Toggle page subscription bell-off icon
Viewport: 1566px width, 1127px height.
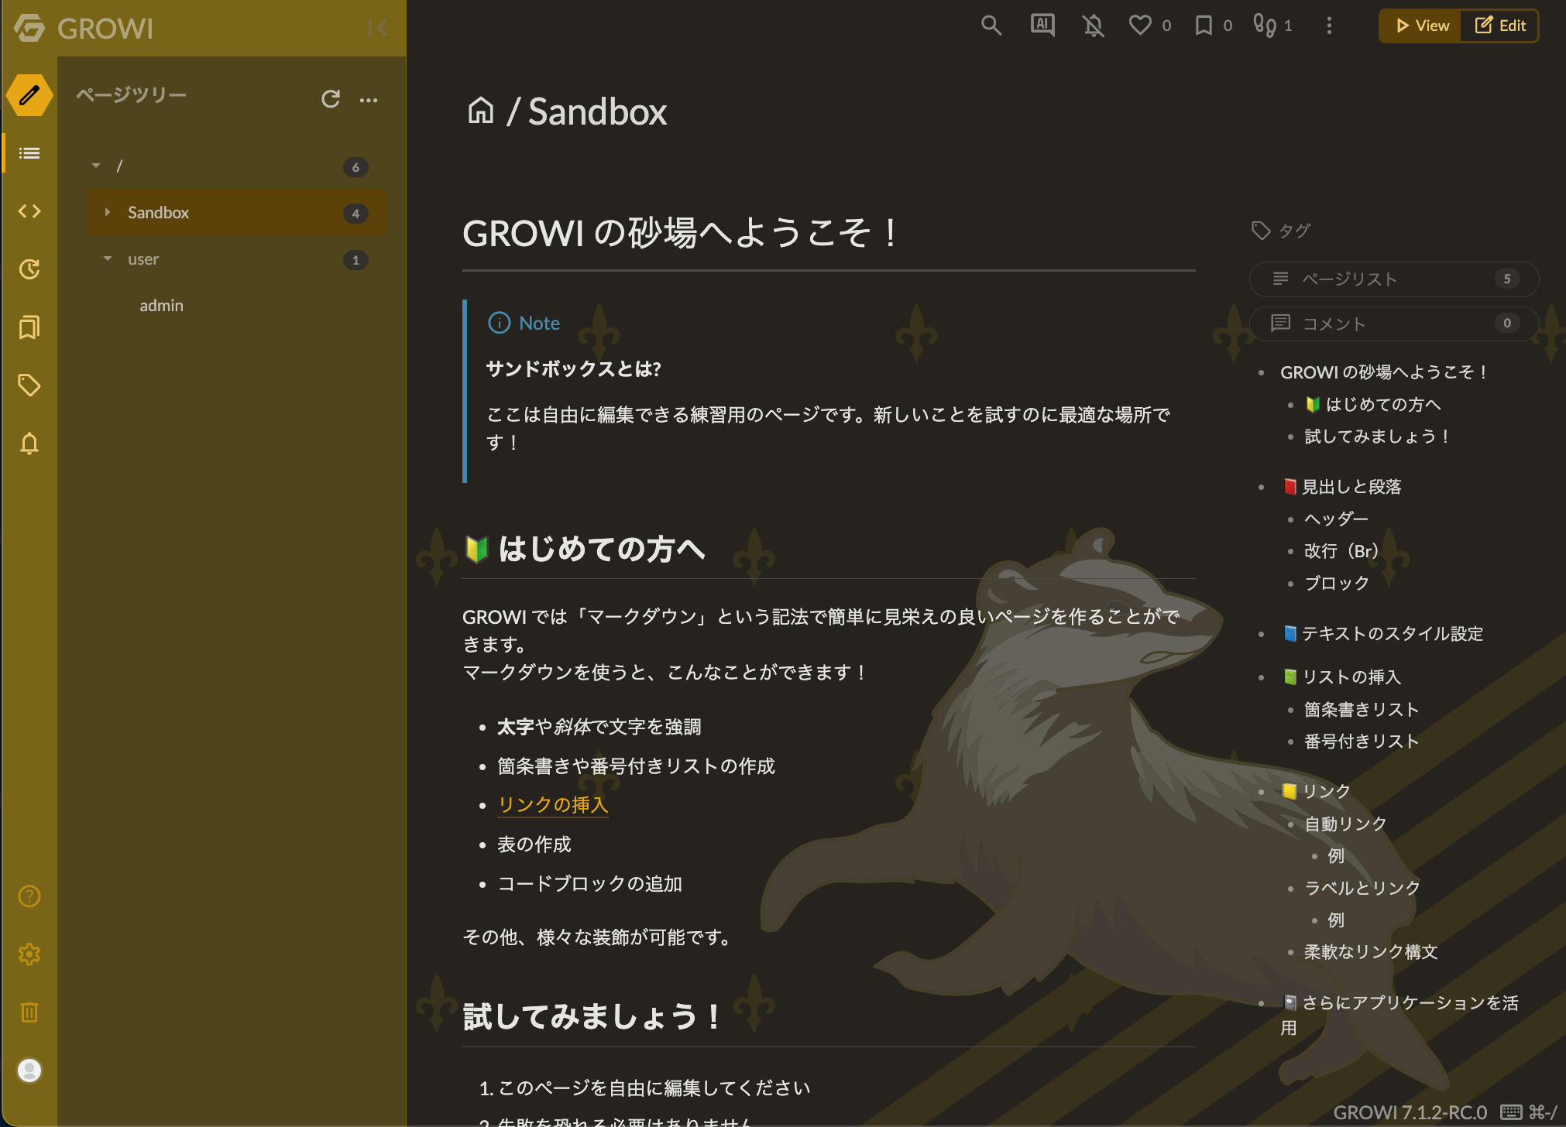tap(1093, 26)
